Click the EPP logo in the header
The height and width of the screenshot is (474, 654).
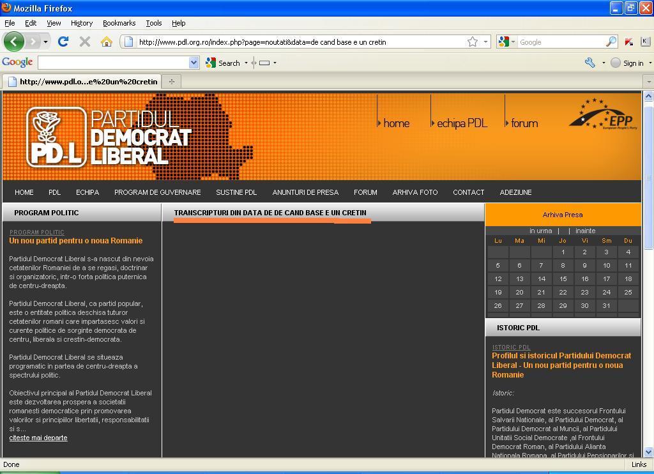(603, 115)
